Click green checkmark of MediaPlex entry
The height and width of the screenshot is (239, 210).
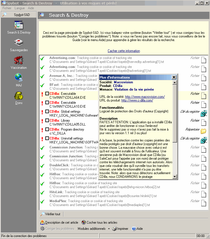pyautogui.click(x=42, y=202)
